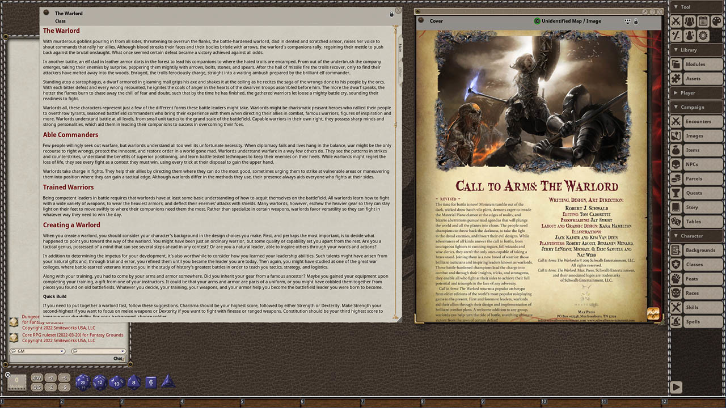
Task: Toggle identification on Unidentified Map / Image
Action: pos(537,21)
